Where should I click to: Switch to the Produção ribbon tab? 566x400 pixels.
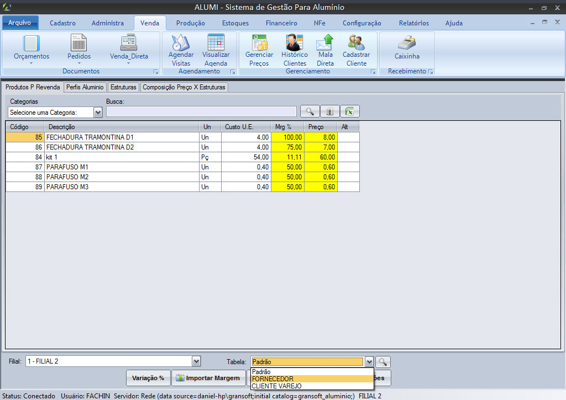[190, 23]
